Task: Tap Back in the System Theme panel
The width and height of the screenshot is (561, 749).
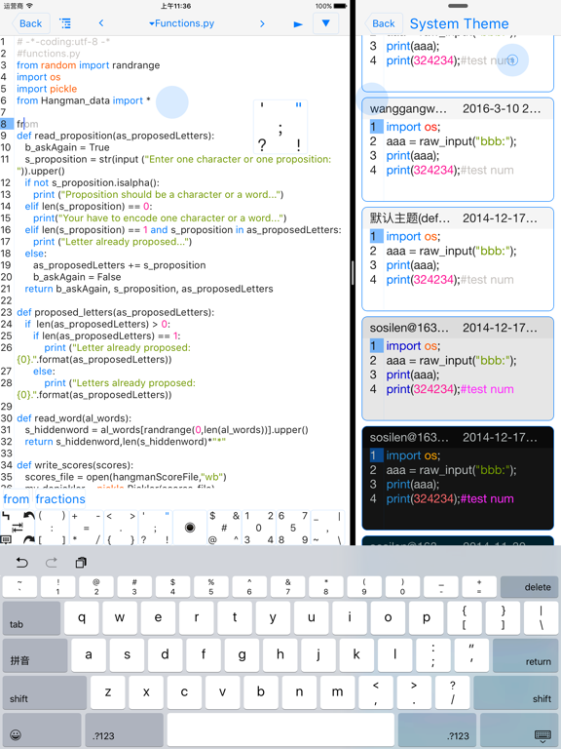Action: point(383,23)
